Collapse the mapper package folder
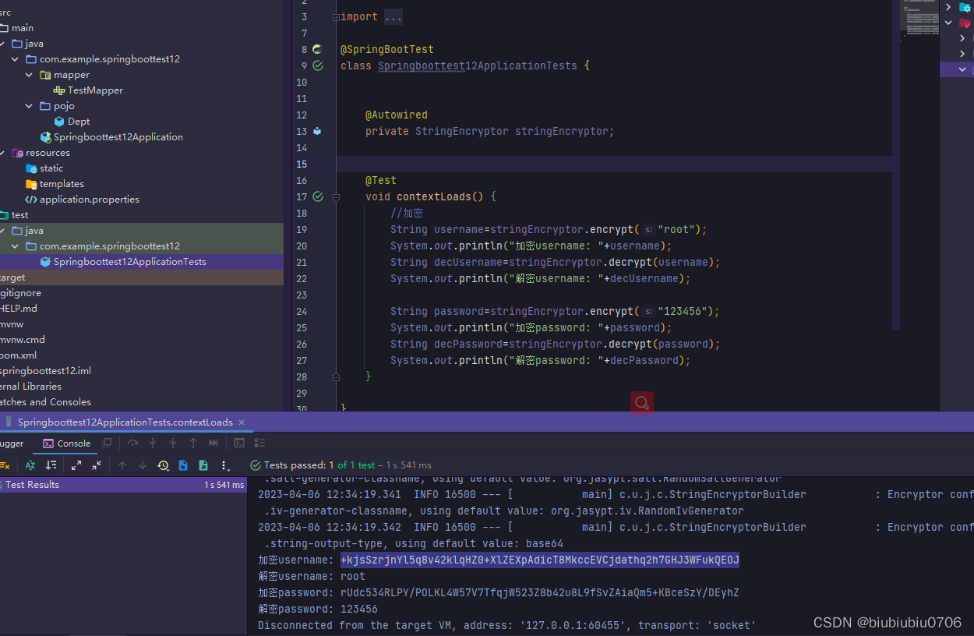This screenshot has height=636, width=974. (29, 74)
